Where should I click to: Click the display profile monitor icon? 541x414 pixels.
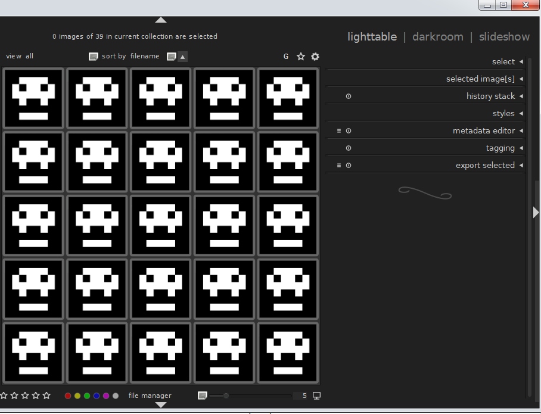pyautogui.click(x=316, y=396)
